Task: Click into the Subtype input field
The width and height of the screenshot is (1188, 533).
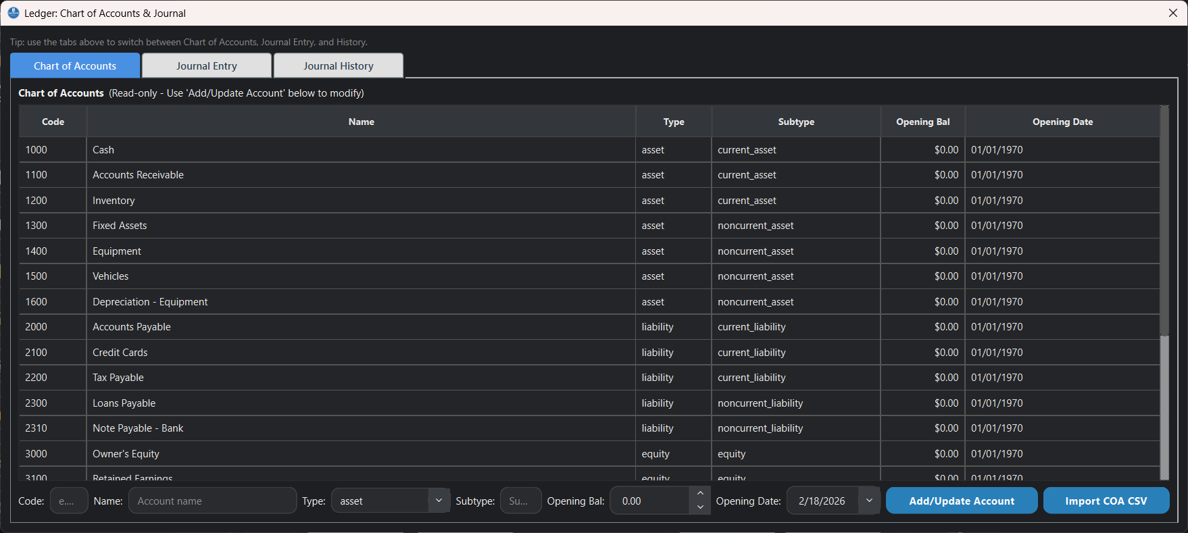Action: tap(520, 501)
